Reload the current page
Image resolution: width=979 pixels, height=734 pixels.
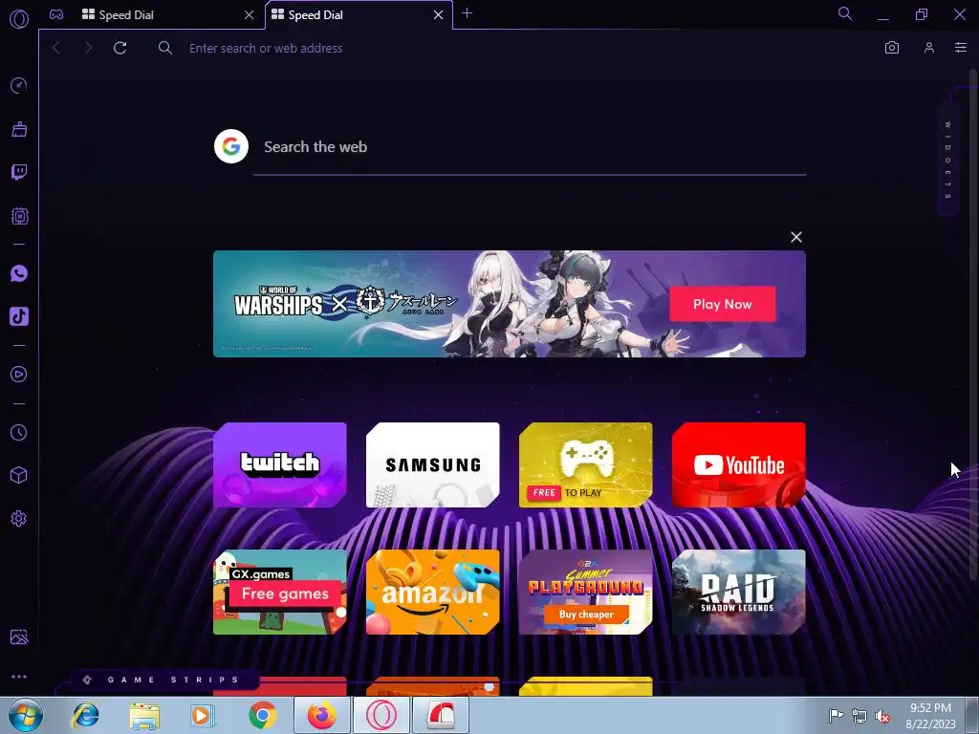tap(120, 48)
